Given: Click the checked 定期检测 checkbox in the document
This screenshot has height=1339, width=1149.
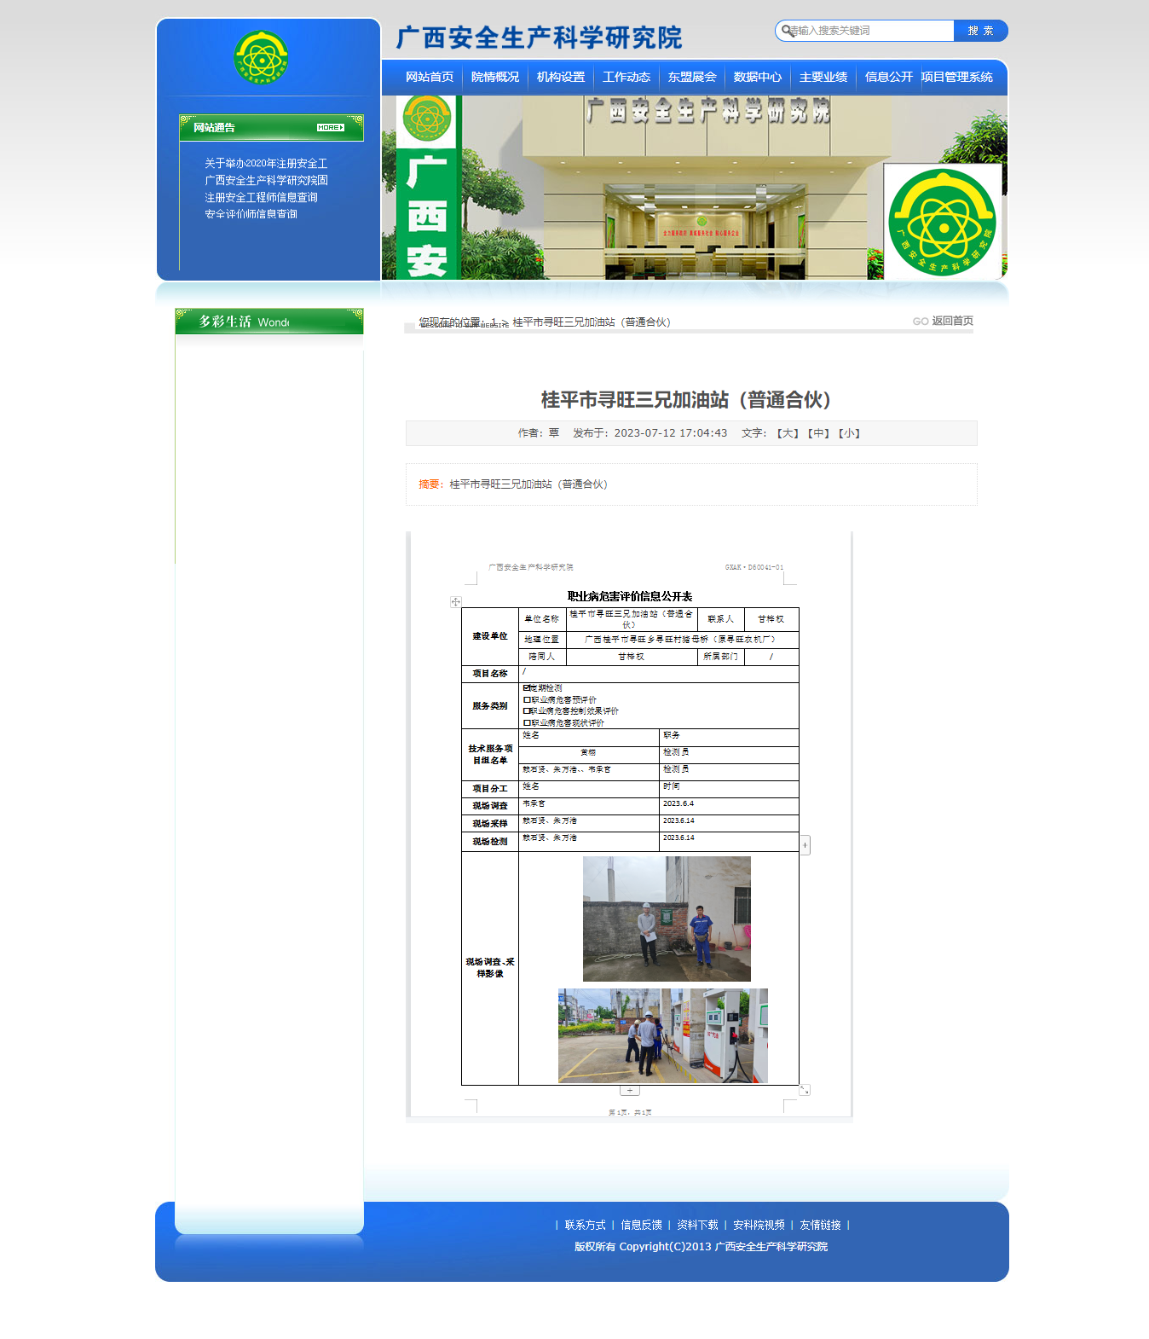Looking at the screenshot, I should 527,688.
